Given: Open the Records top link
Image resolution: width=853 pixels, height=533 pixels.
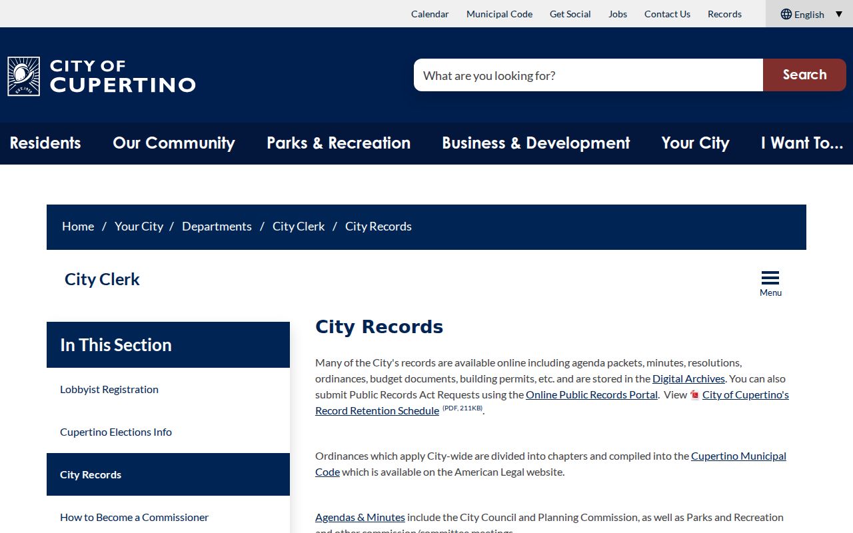Looking at the screenshot, I should [x=724, y=14].
